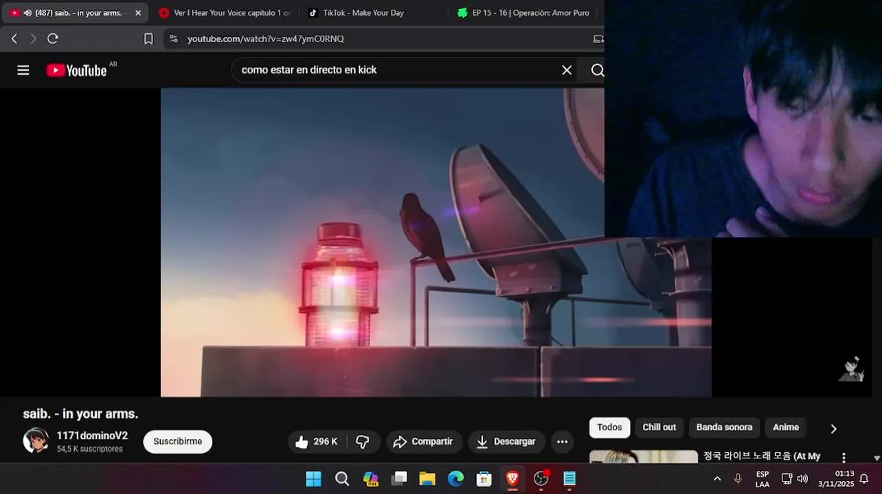This screenshot has width=882, height=494.
Task: Open options for the recommended video
Action: coord(844,458)
